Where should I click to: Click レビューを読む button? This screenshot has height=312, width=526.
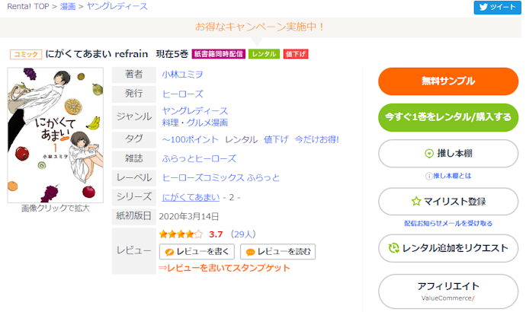tap(277, 251)
